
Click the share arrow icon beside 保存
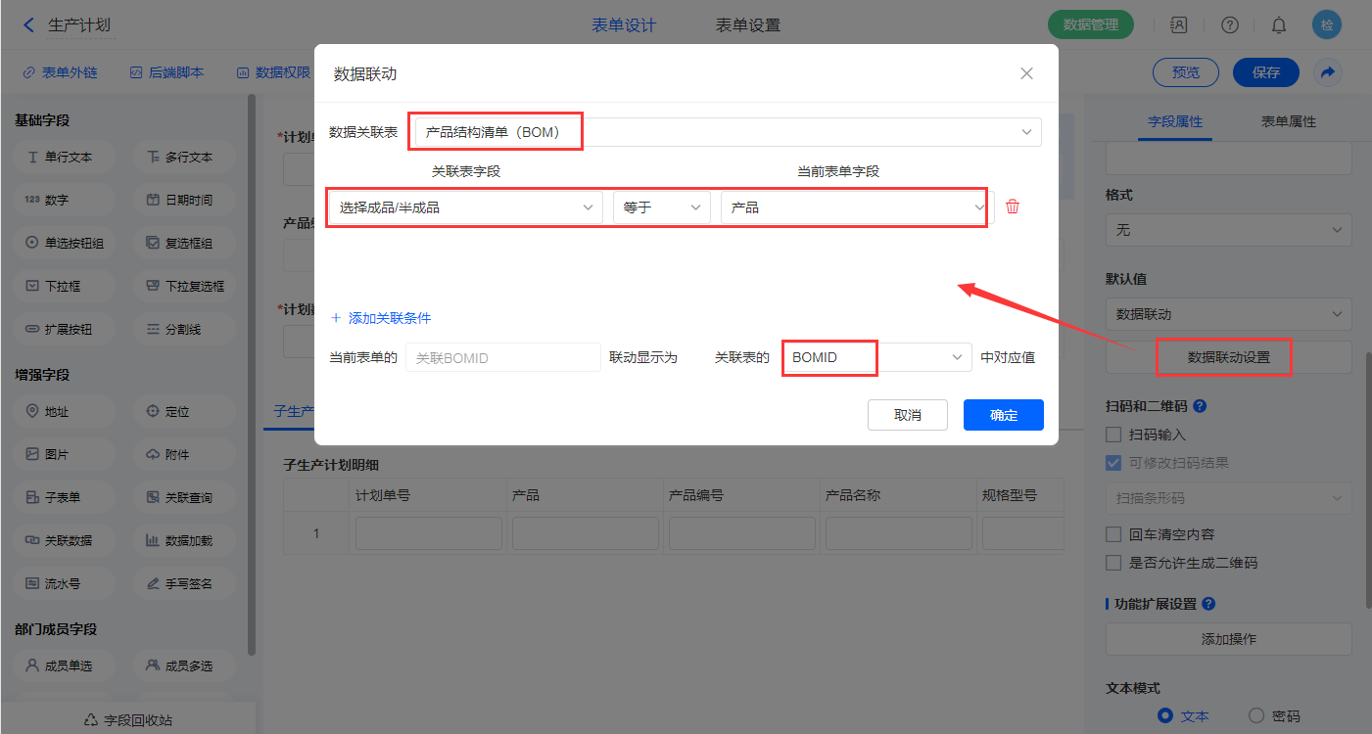(x=1328, y=72)
